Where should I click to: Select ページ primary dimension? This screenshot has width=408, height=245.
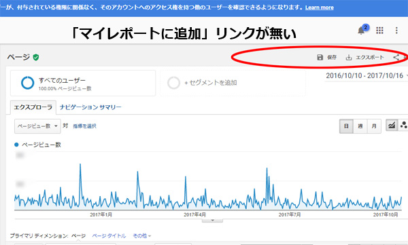[79, 236]
